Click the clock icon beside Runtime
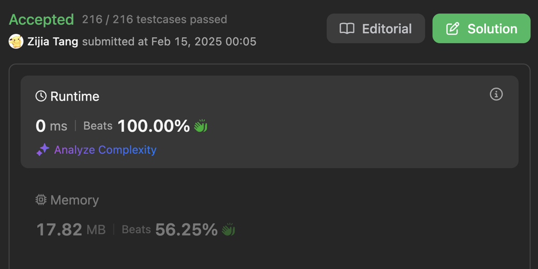 [x=41, y=96]
